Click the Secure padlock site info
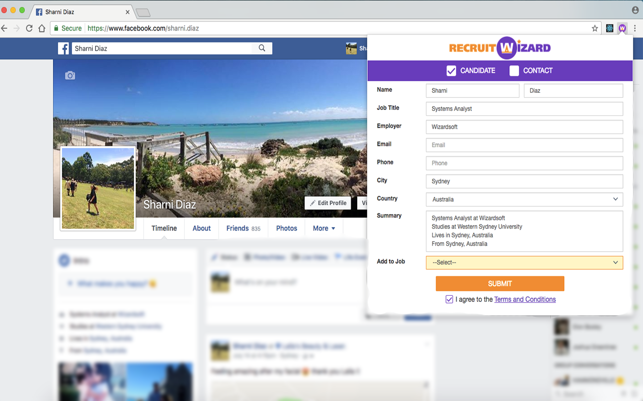The image size is (643, 401). 67,29
